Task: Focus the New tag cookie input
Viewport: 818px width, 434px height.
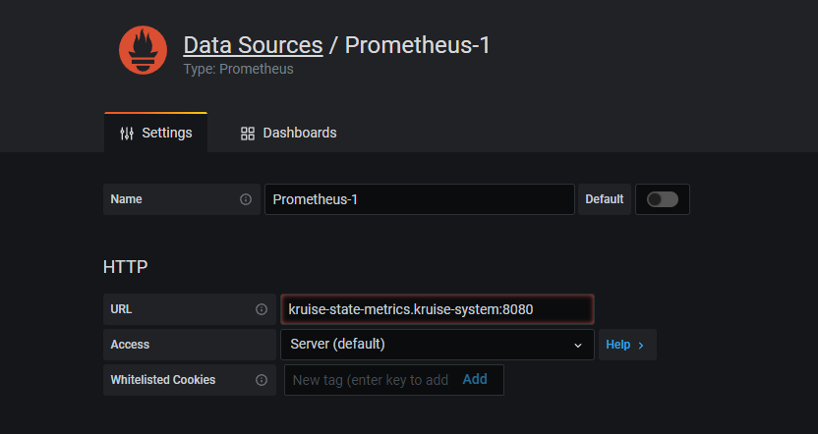Action: (x=371, y=380)
